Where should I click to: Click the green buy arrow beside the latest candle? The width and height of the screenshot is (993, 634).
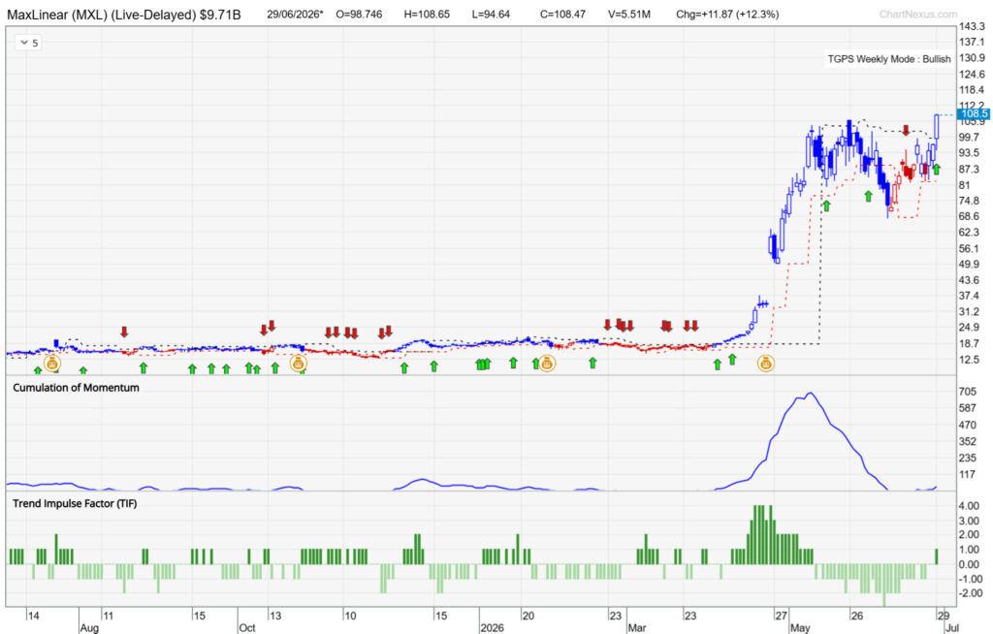pos(937,169)
